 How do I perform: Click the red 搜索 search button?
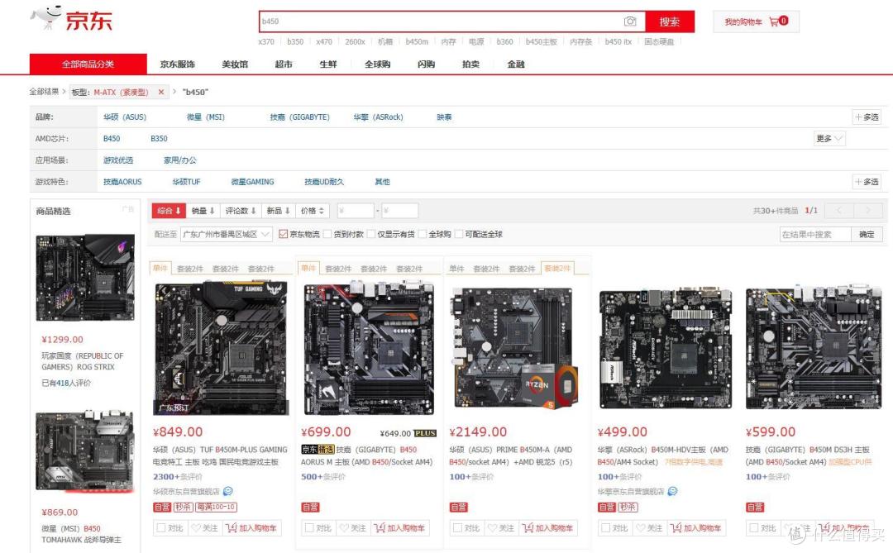click(670, 21)
